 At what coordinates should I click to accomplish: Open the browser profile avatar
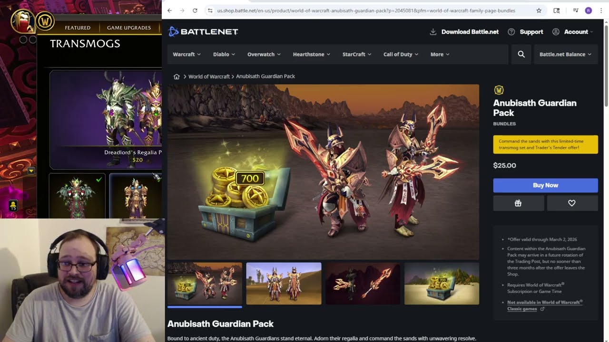[x=589, y=10]
